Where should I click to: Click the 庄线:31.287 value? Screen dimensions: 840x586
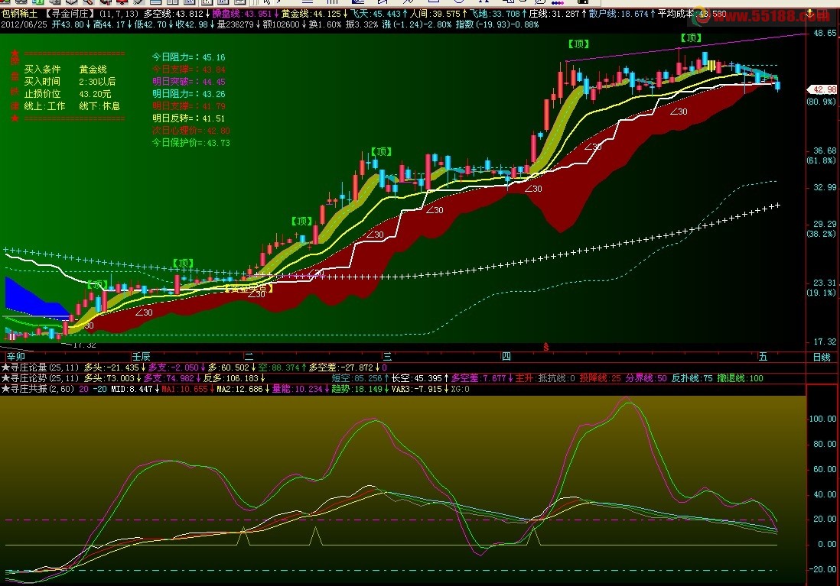coord(555,14)
